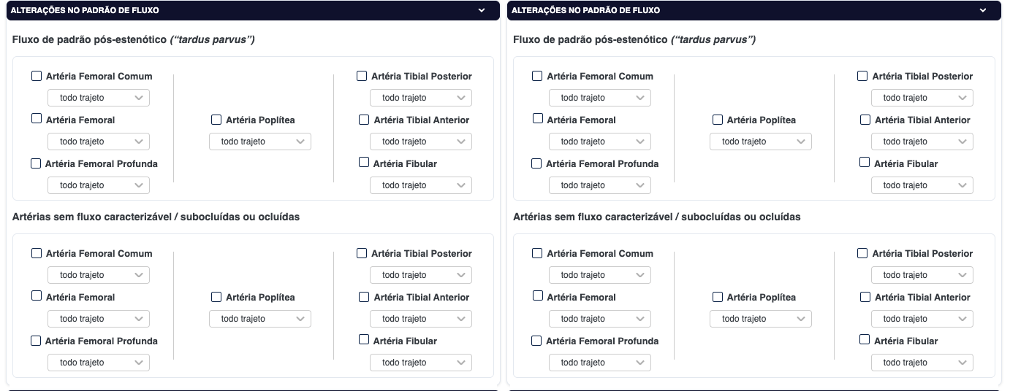
Task: Enable Artéria Tibial Posterior in left tardus parvus section
Action: (362, 76)
